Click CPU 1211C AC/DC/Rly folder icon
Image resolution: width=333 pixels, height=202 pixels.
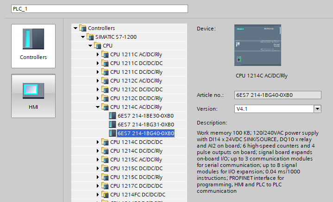click(105, 54)
